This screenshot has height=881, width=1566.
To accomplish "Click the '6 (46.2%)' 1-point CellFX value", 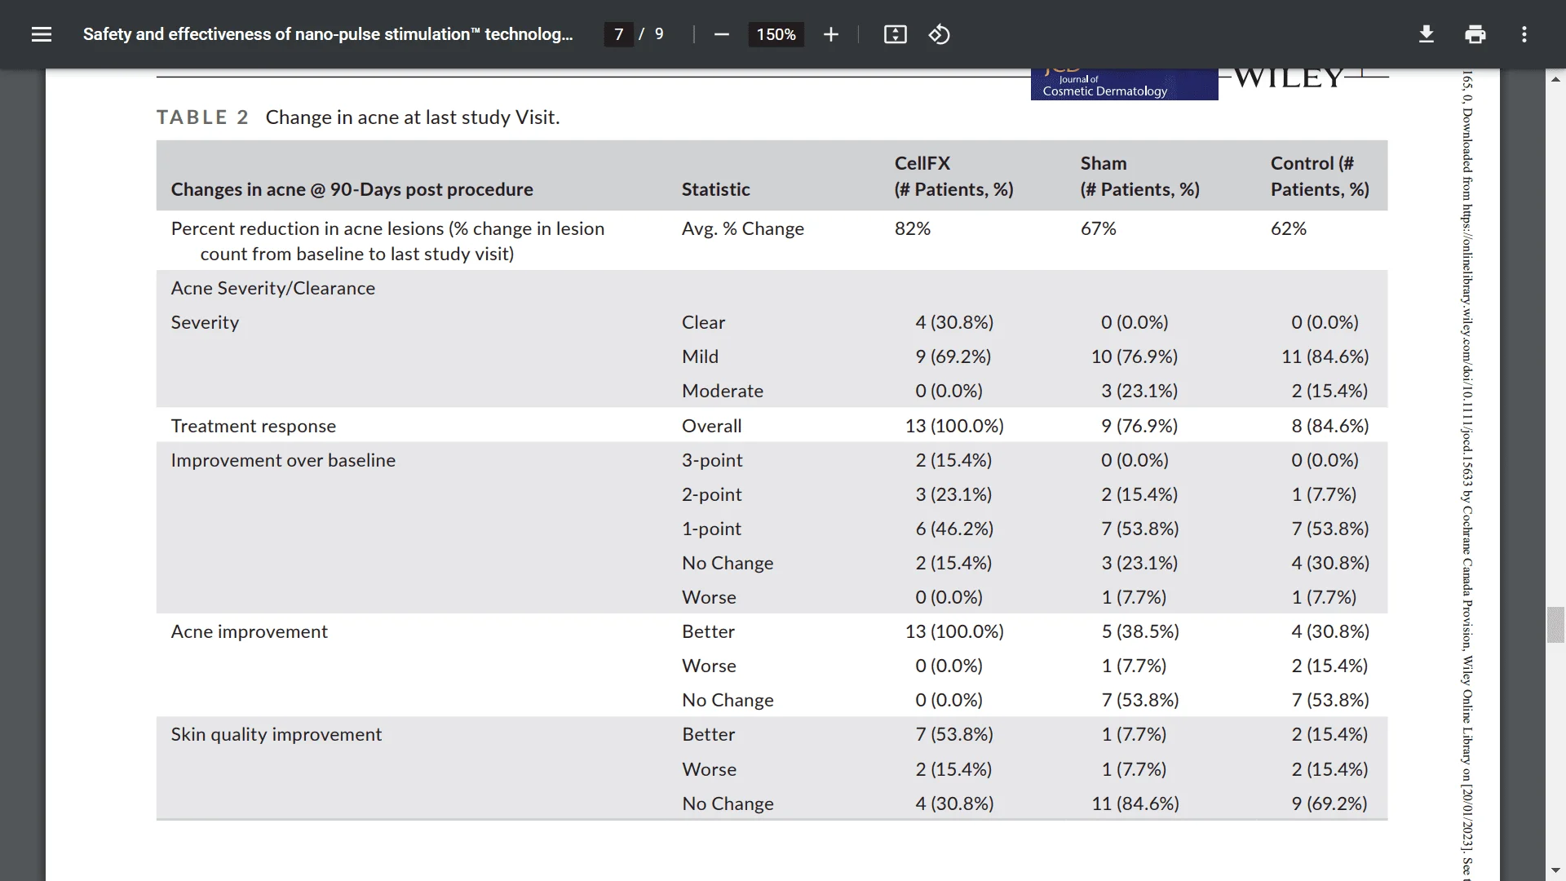I will click(x=954, y=529).
